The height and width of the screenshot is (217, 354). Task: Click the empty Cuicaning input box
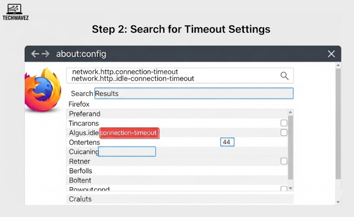pyautogui.click(x=127, y=151)
